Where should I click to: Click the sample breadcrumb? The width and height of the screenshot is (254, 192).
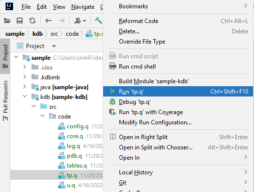pyautogui.click(x=15, y=34)
